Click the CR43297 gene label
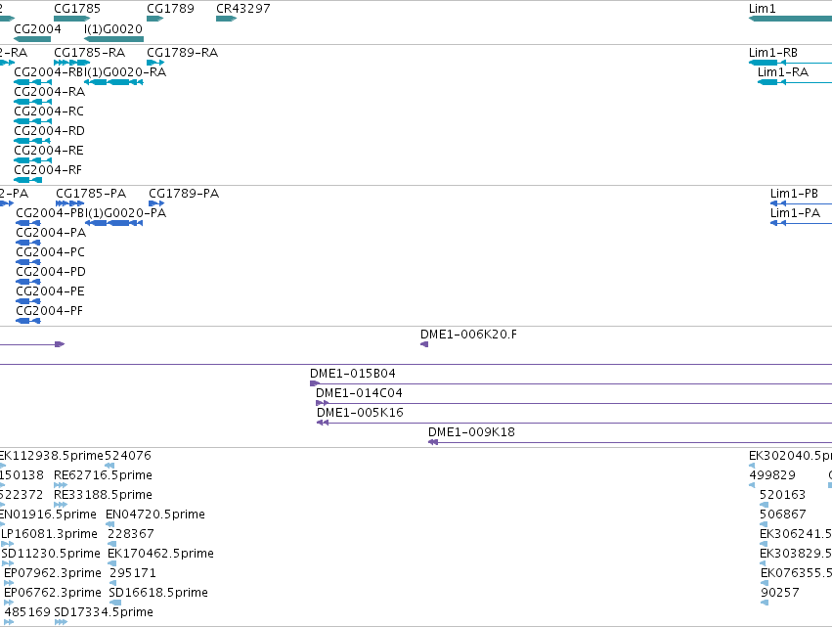 [243, 9]
